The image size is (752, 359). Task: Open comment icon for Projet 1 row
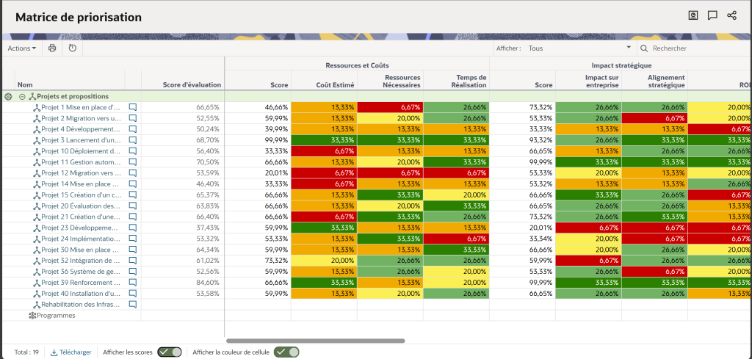133,107
